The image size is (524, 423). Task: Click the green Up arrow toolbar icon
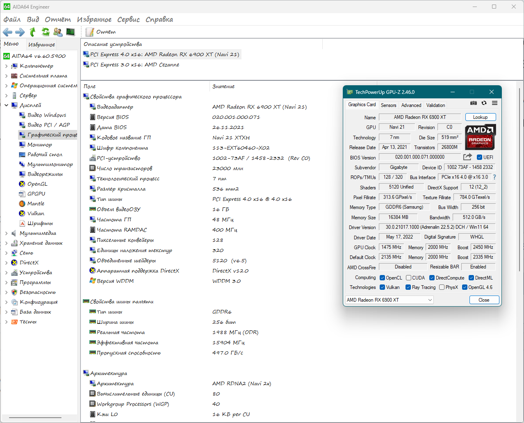pos(33,32)
